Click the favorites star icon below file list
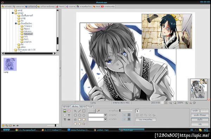The width and height of the screenshot is (211, 139). click(3, 126)
